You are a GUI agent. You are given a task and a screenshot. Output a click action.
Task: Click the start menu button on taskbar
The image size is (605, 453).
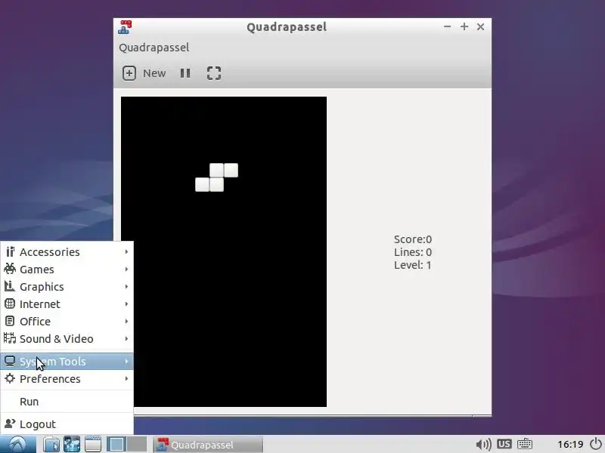point(17,445)
